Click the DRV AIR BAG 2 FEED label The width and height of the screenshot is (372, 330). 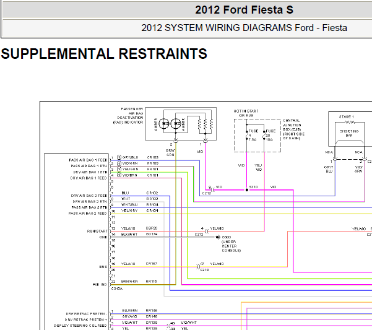pos(89,196)
